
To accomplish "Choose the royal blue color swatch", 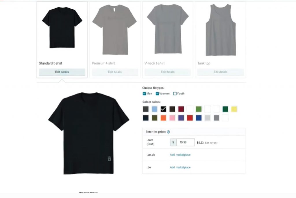I will (x=199, y=118).
